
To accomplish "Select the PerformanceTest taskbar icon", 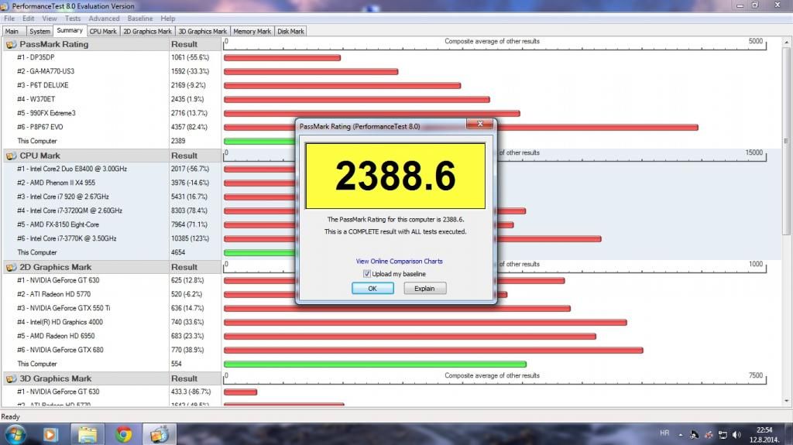I will (x=159, y=434).
